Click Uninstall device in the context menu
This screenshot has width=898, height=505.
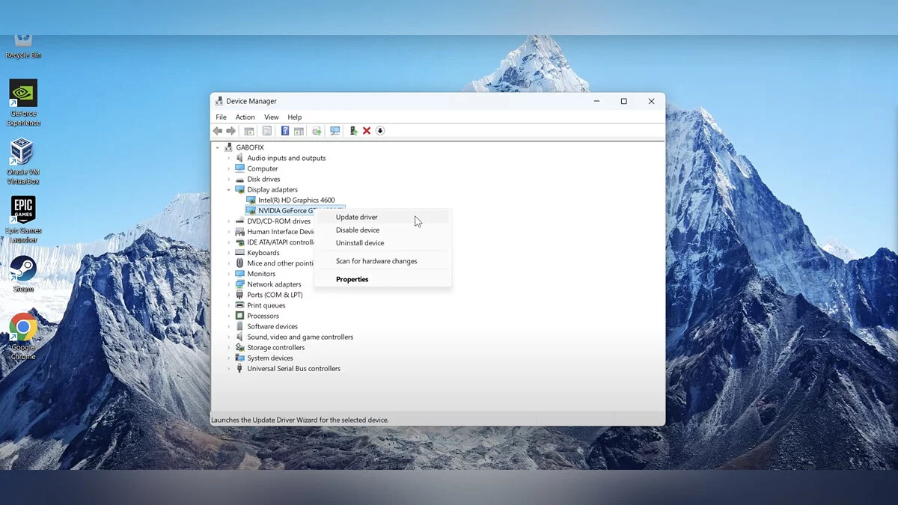click(x=360, y=243)
